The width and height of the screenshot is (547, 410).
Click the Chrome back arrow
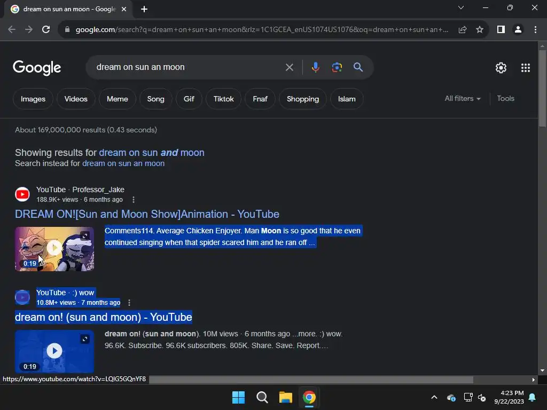point(12,30)
